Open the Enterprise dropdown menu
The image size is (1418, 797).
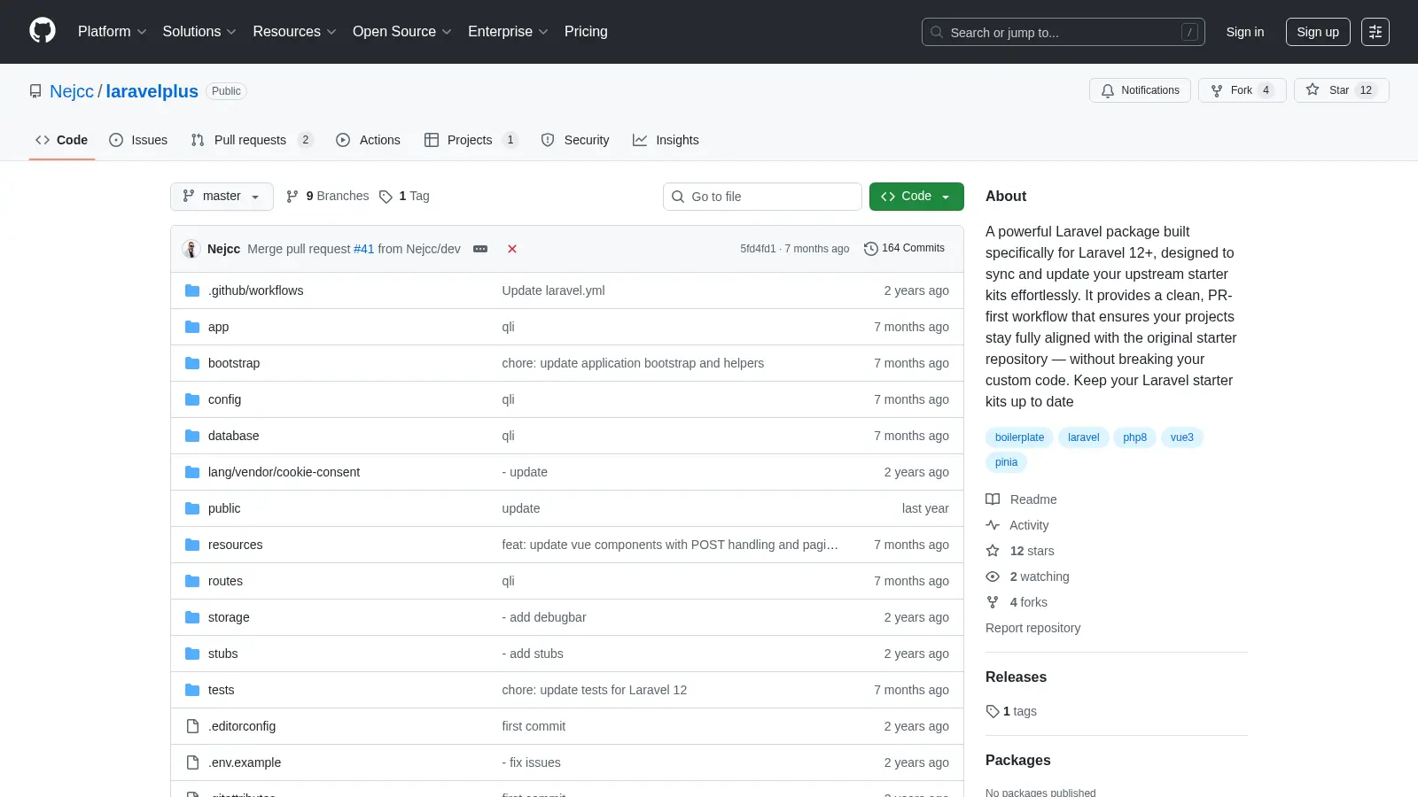(x=508, y=32)
